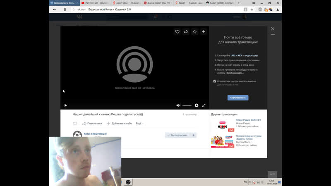Open Новое Радио LIVE 24/7 thumbnail
This screenshot has width=331, height=186.
point(223,125)
